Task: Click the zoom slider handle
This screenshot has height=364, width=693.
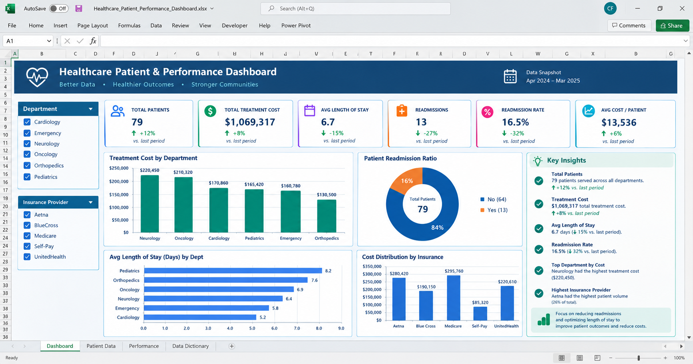Action: (639, 358)
